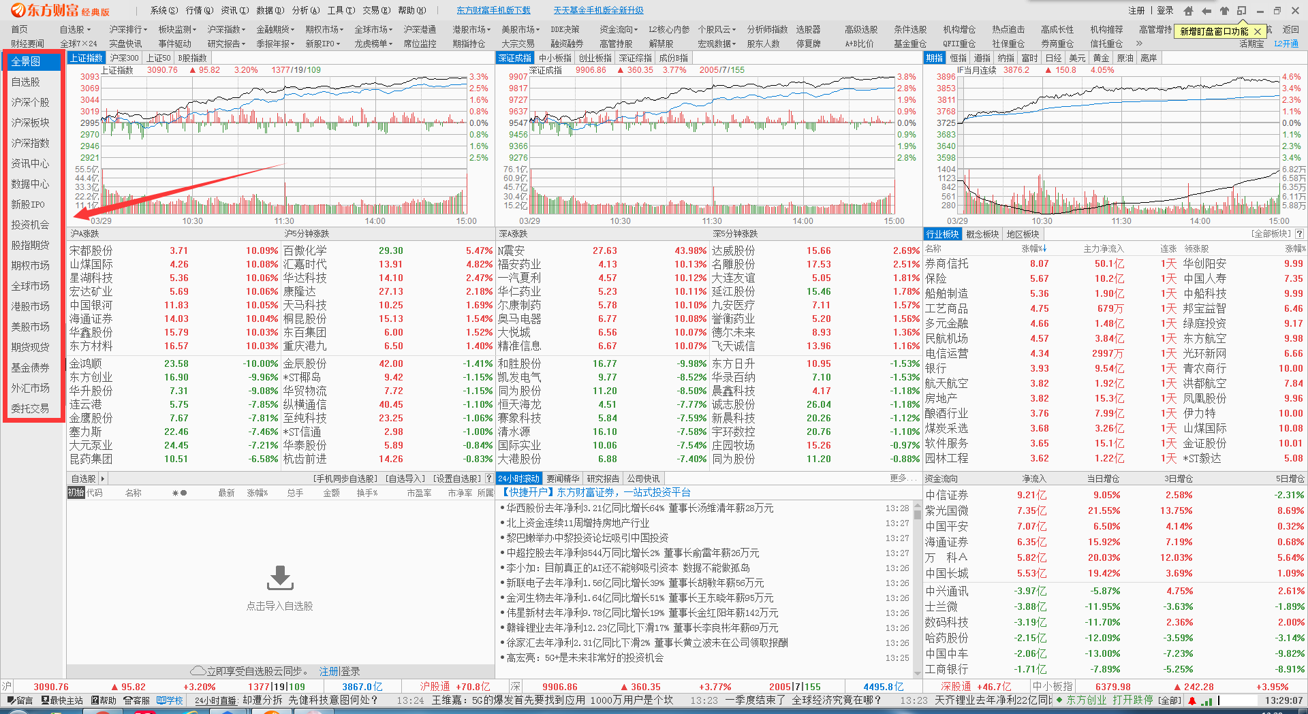Open the skin (shirt) icon in title bar
The width and height of the screenshot is (1308, 714).
1224,11
